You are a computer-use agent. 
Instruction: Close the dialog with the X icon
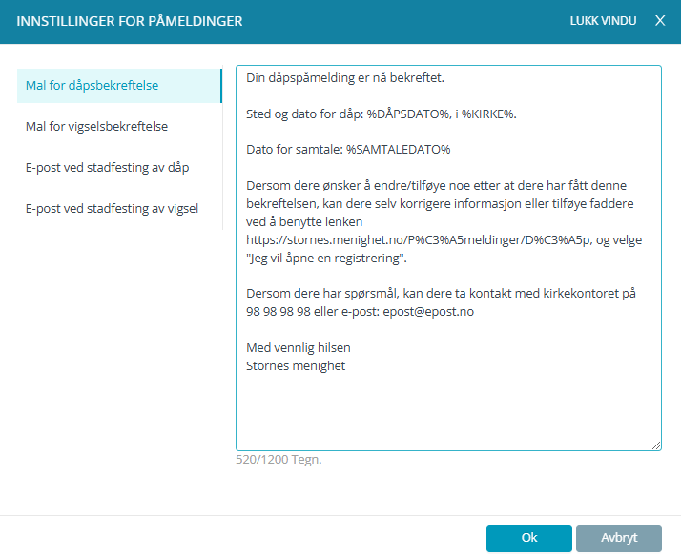click(x=660, y=21)
